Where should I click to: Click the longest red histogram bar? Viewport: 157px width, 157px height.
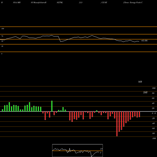point(117,124)
